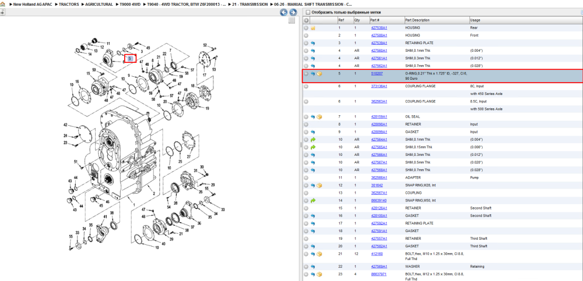
Task: Toggle selection circle for the ADAPTER row
Action: coord(306,177)
